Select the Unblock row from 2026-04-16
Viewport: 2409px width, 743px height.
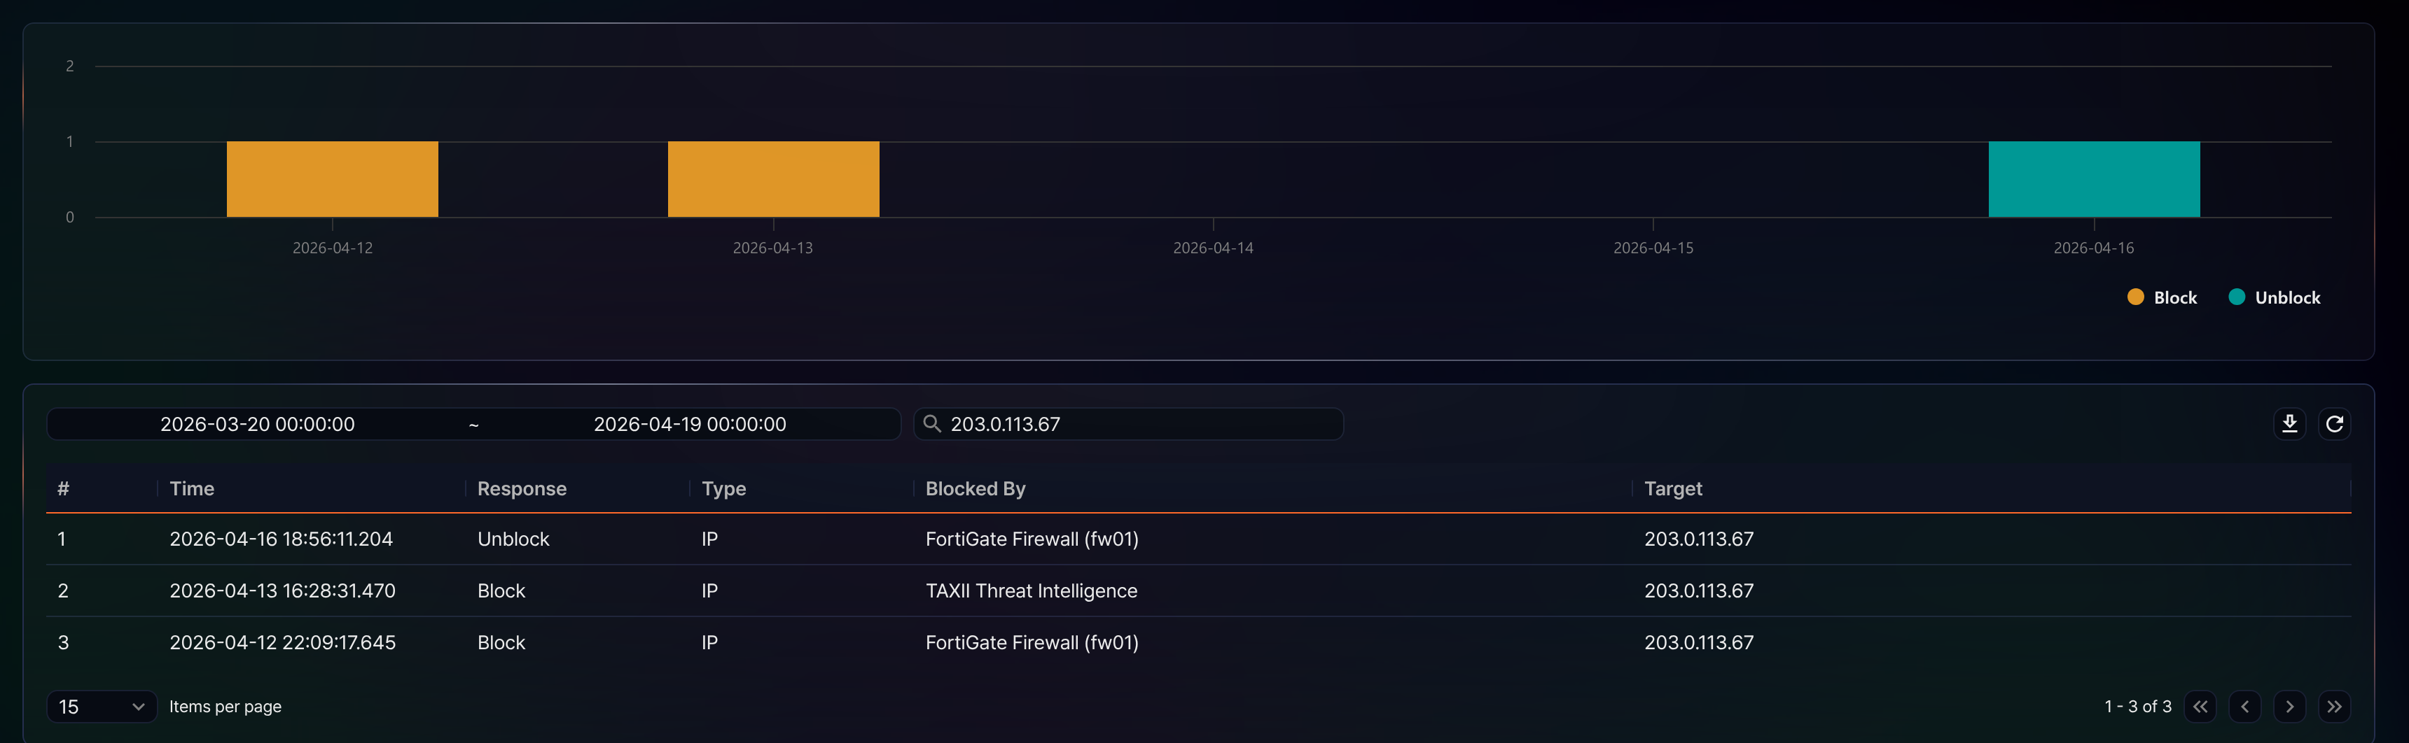pyautogui.click(x=1198, y=539)
